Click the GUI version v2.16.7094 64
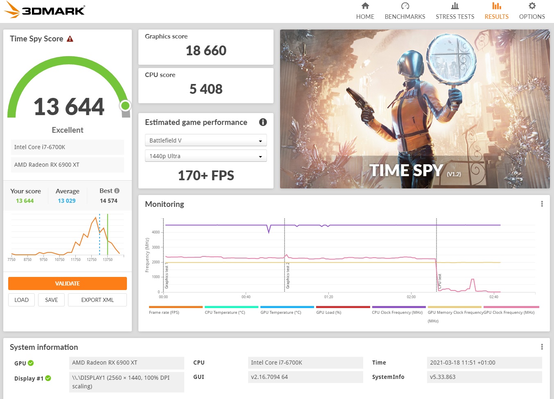 point(305,377)
